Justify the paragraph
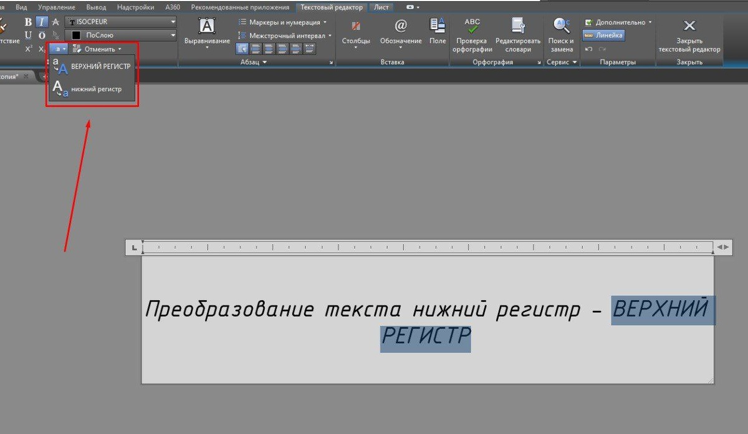748x434 pixels. [x=295, y=49]
